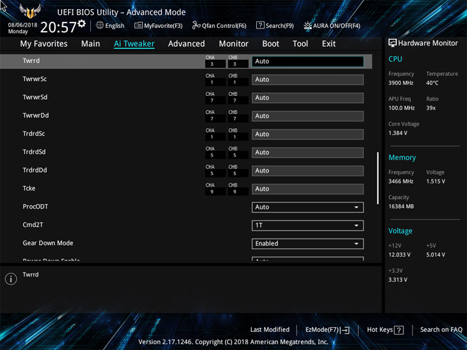
Task: Expand the Gear Down Mode dropdown
Action: tap(307, 244)
